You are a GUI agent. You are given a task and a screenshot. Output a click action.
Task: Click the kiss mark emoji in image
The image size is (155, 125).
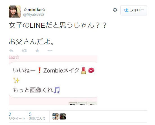coord(91,70)
